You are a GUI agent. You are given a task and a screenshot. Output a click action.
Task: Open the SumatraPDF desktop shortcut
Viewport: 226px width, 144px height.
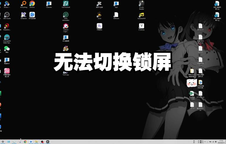coord(142,16)
